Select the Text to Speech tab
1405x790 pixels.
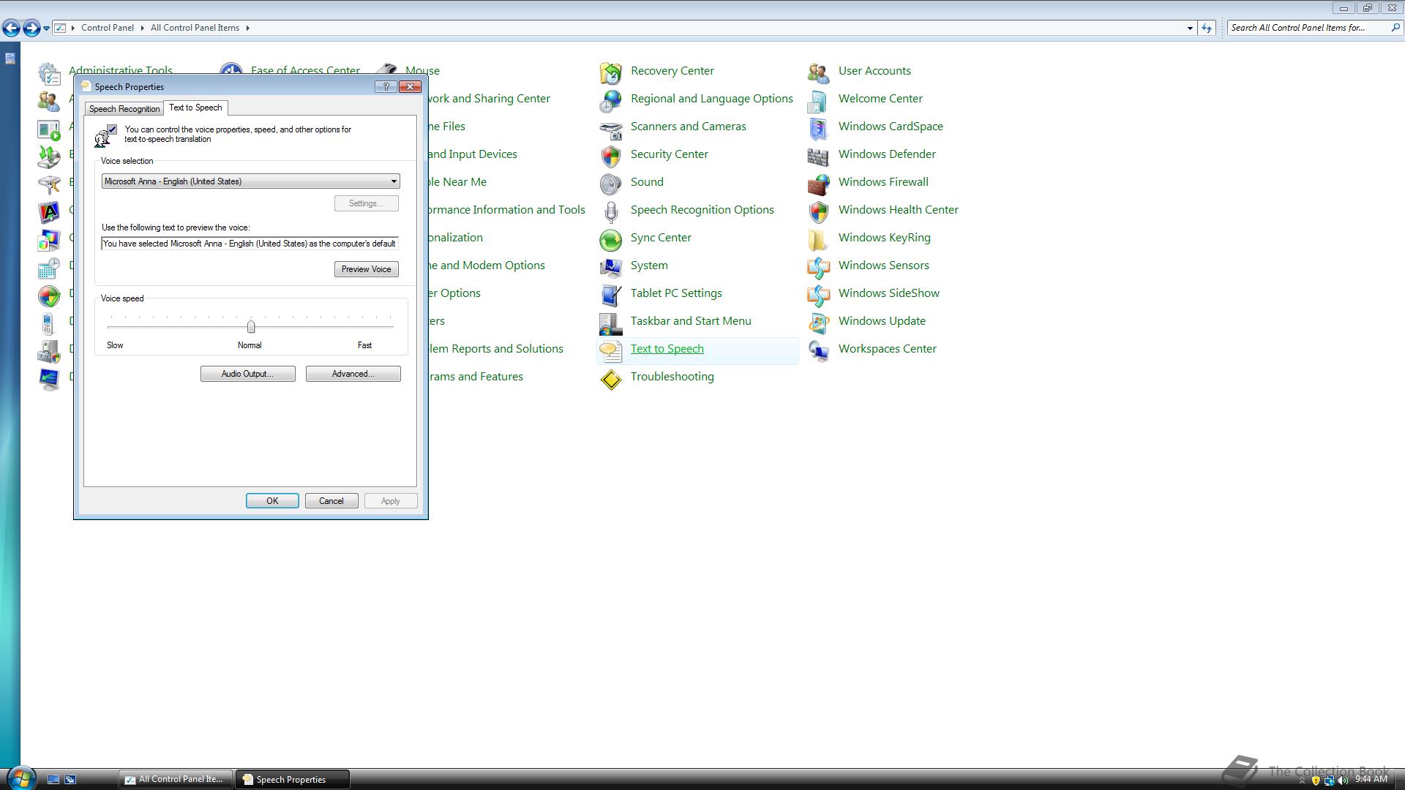[195, 108]
